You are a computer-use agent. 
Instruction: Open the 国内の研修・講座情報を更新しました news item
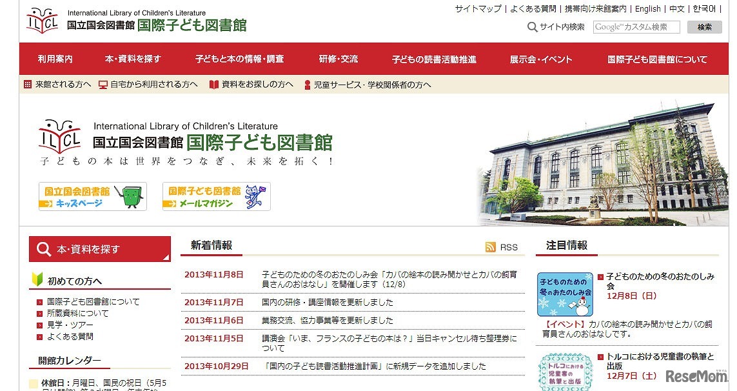[x=327, y=303]
